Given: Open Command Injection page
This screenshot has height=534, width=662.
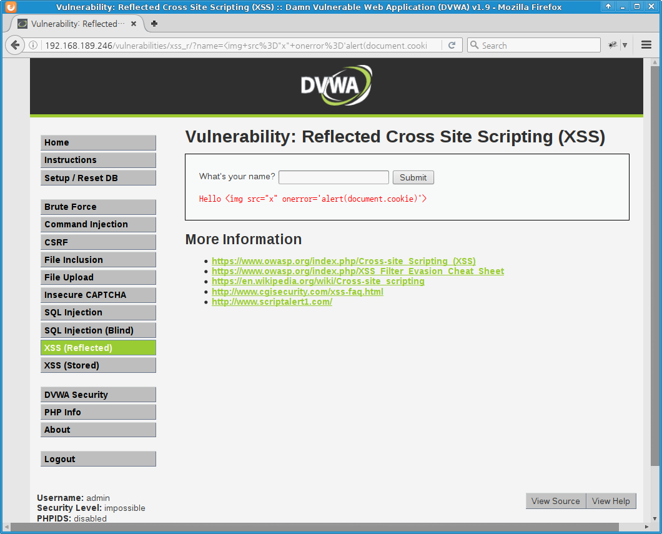Looking at the screenshot, I should pyautogui.click(x=99, y=224).
